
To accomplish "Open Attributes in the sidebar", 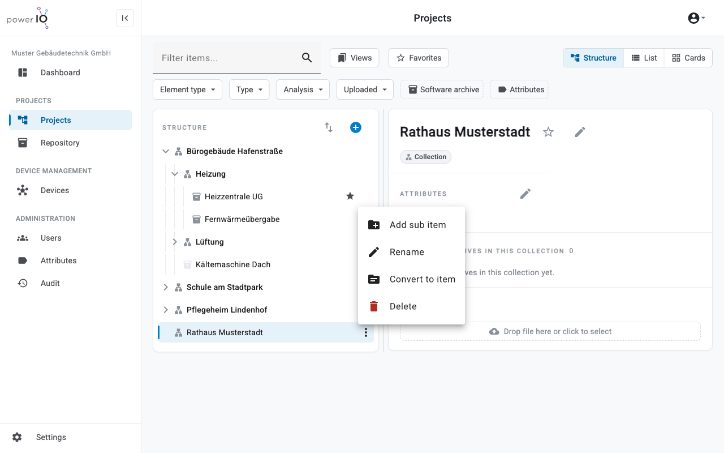I will (x=70, y=260).
